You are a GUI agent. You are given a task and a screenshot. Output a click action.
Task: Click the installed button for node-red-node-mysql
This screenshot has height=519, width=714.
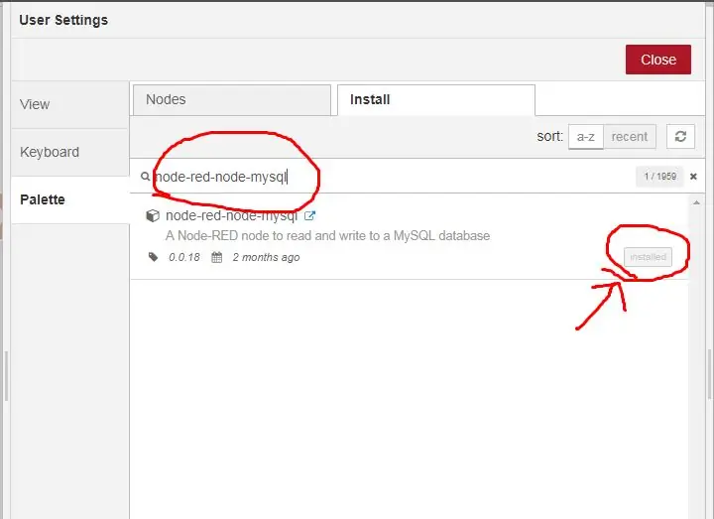pos(648,257)
